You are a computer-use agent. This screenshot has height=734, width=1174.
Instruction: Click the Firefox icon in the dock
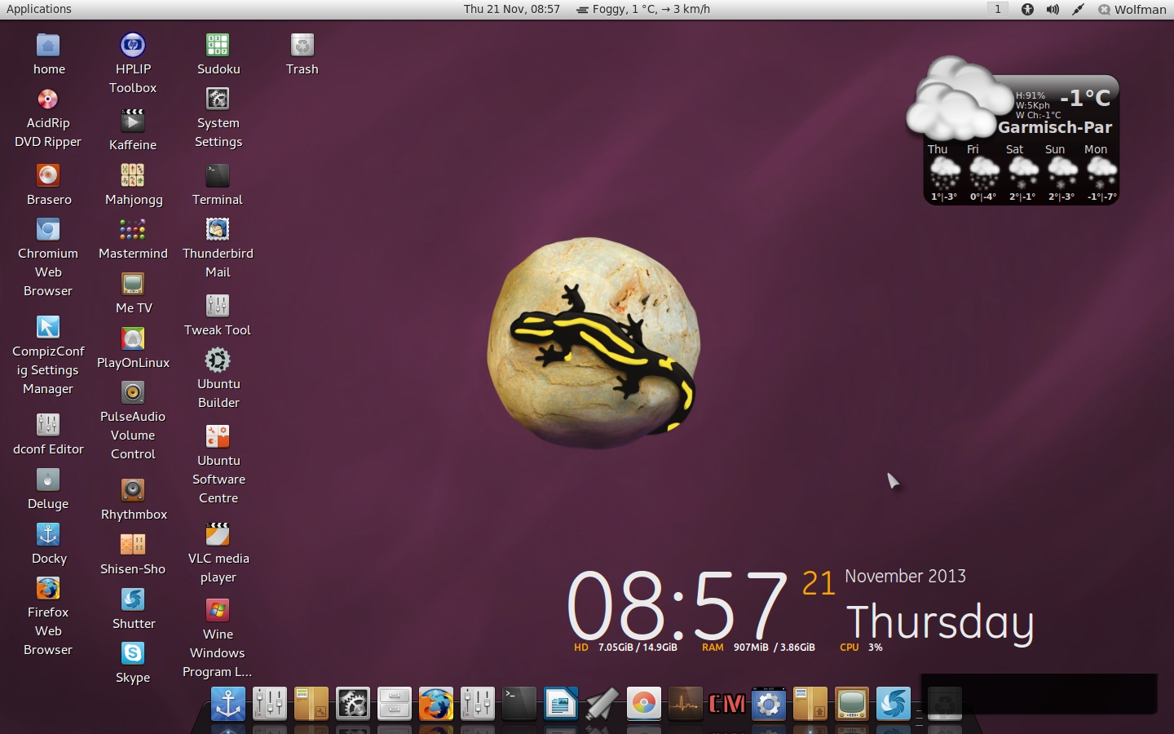click(x=435, y=703)
